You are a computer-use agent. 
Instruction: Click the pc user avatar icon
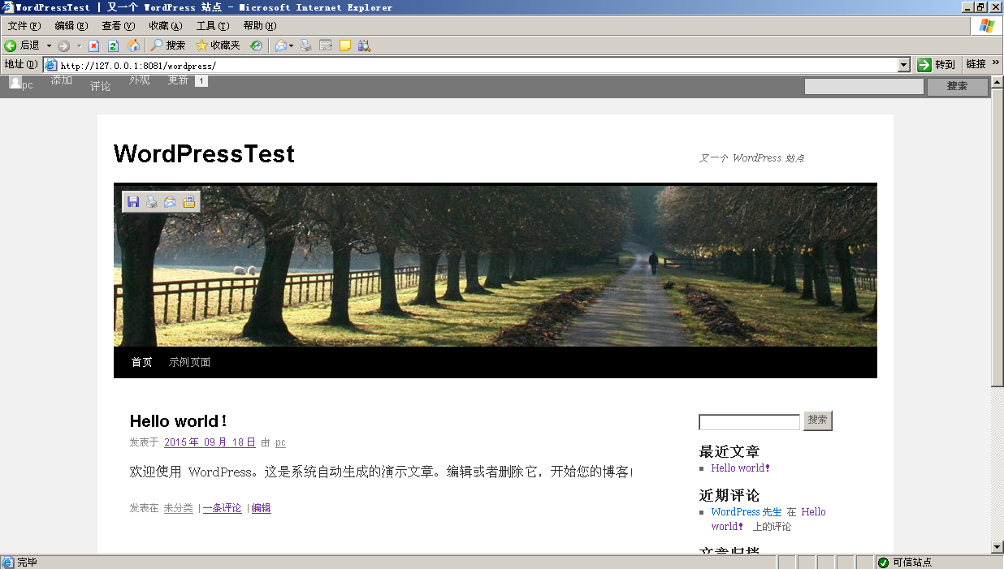(x=15, y=82)
